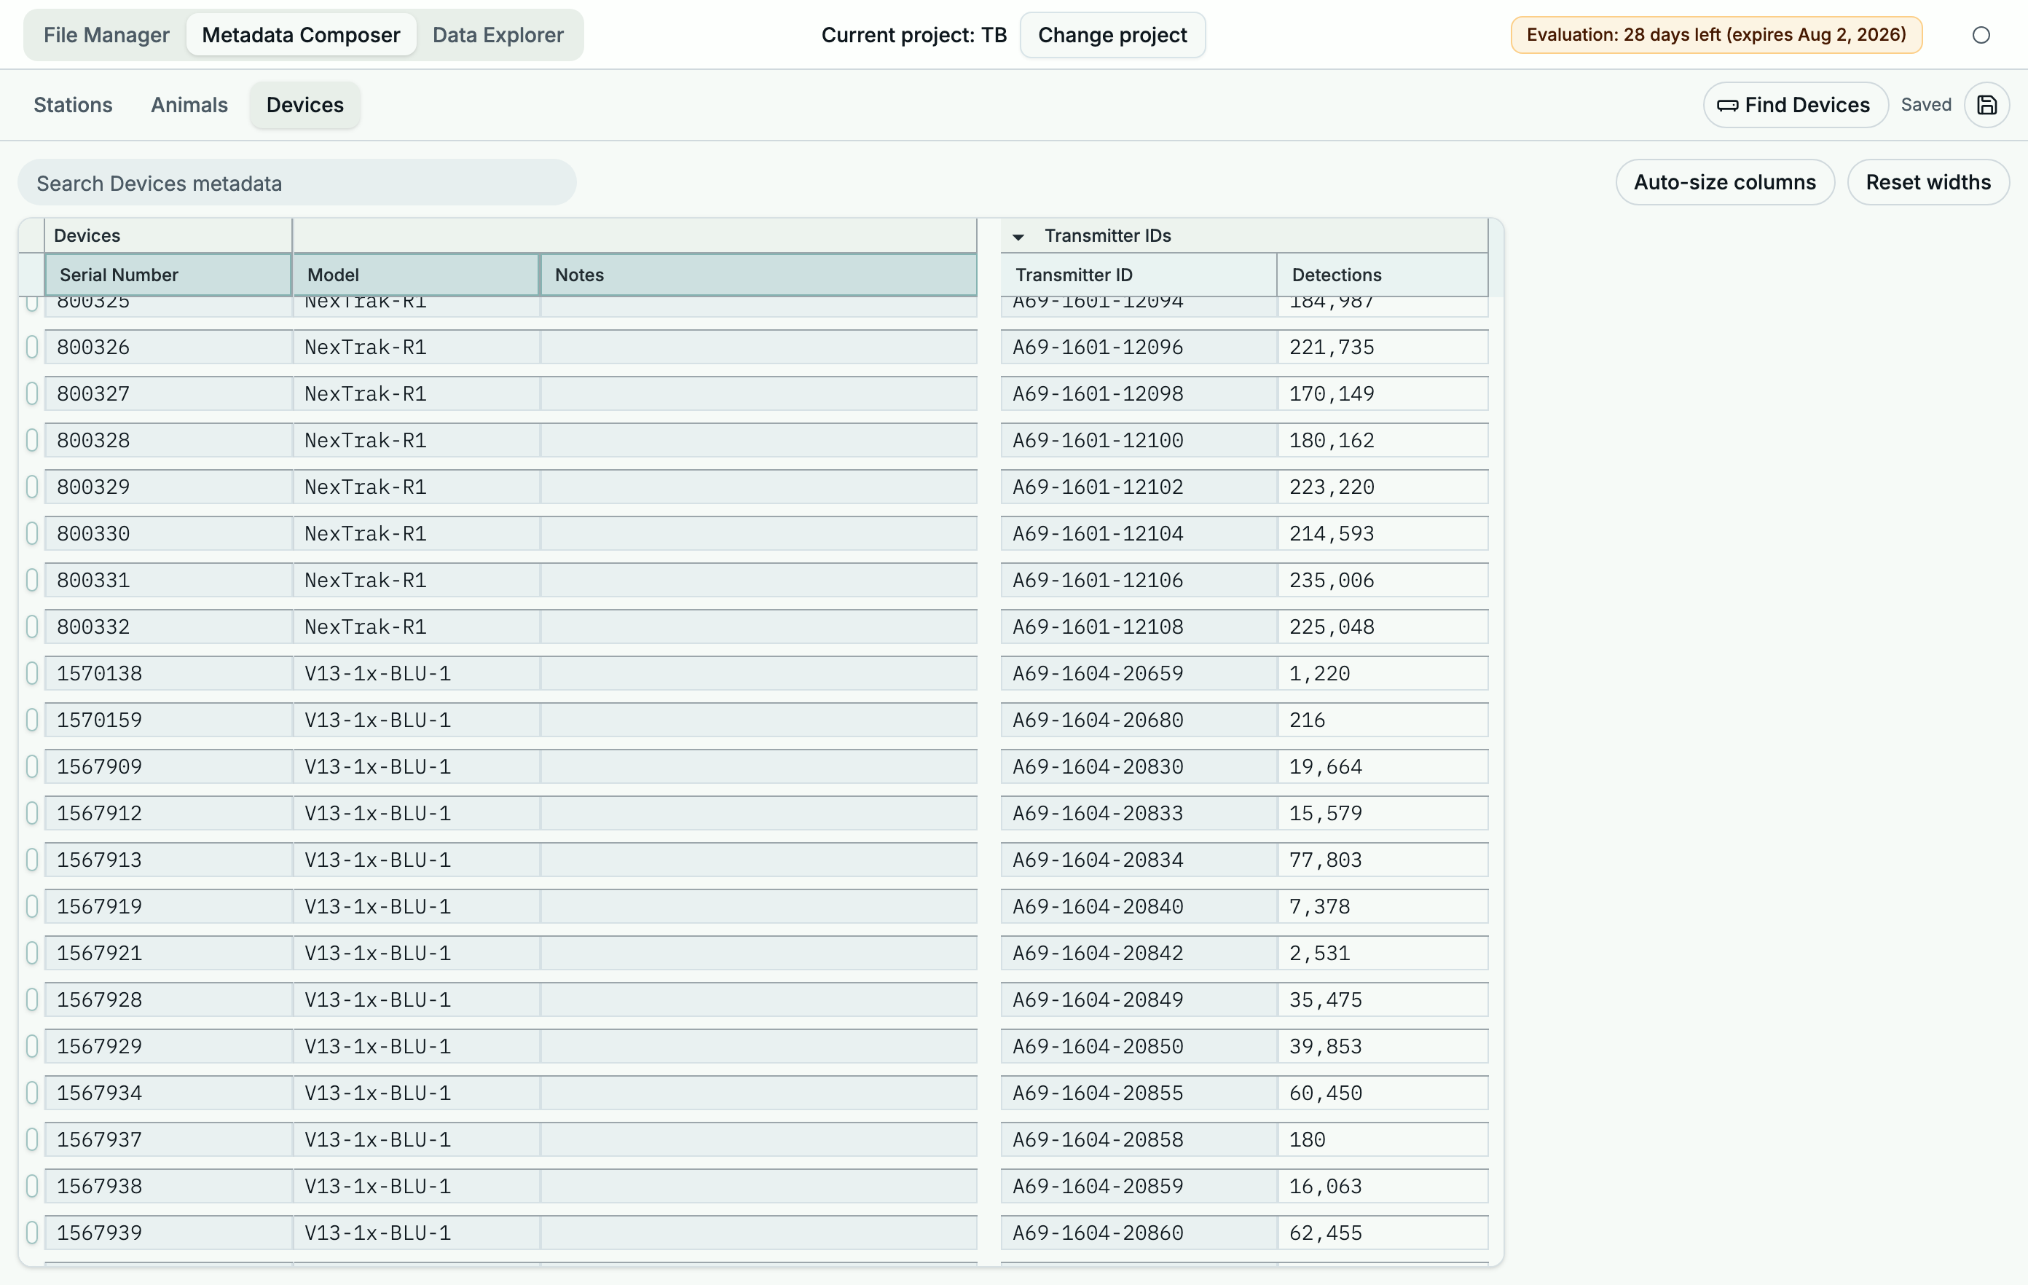2028x1285 pixels.
Task: Select row checkbox for serial 800326
Action: coord(32,347)
